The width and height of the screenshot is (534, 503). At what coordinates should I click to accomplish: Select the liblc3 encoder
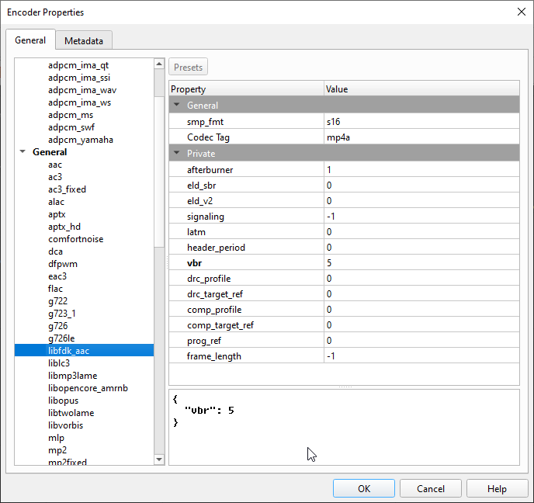59,363
